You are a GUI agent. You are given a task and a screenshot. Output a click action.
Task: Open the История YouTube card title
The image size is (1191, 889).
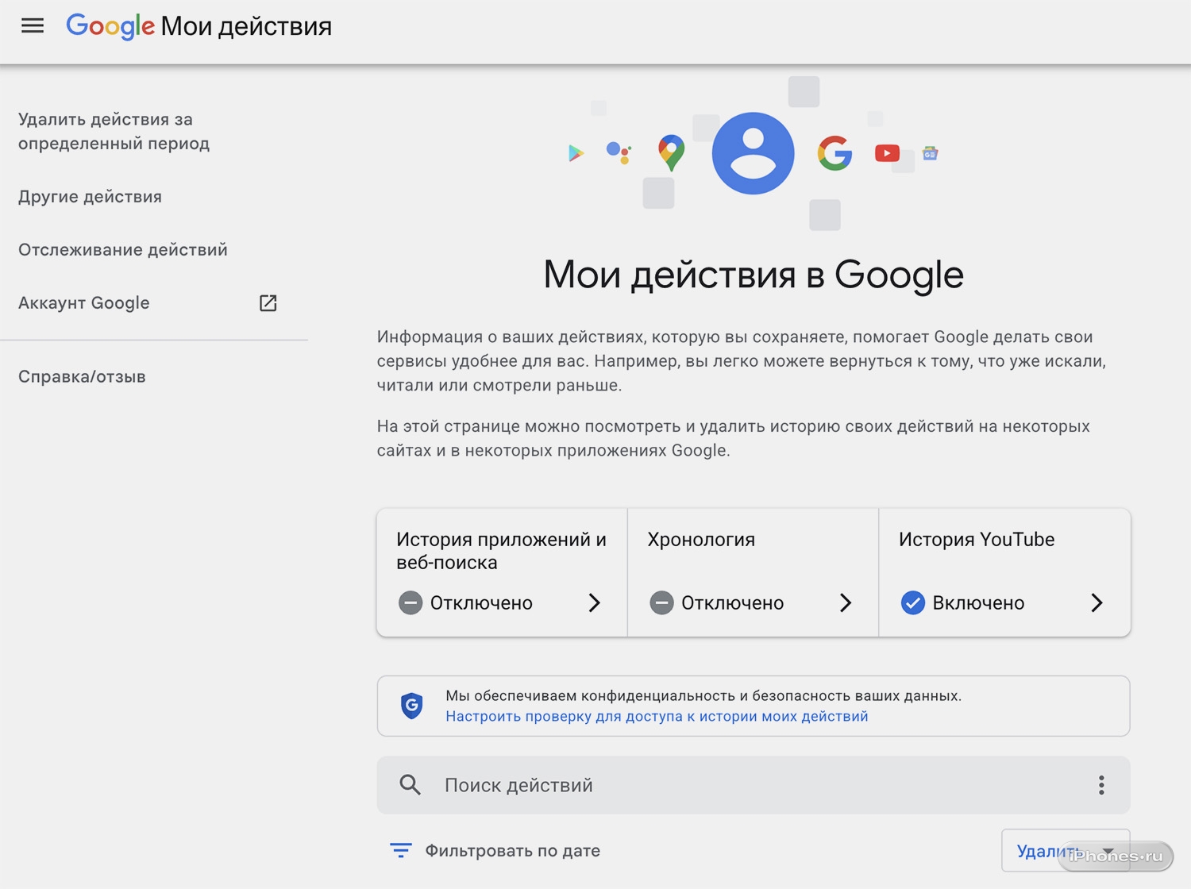977,540
